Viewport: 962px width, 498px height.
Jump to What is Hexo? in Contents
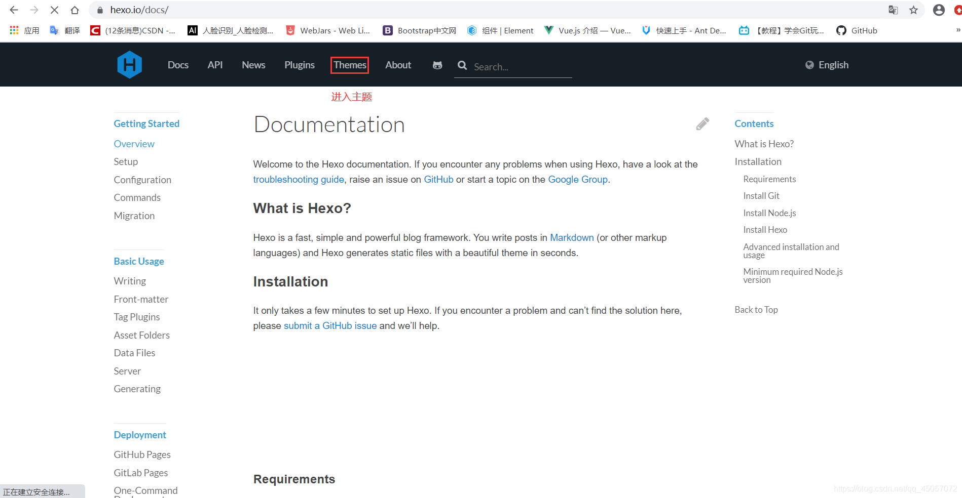[x=764, y=144]
